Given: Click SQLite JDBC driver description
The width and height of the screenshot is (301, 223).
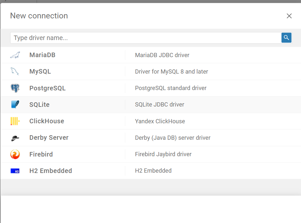Looking at the screenshot, I should [159, 105].
